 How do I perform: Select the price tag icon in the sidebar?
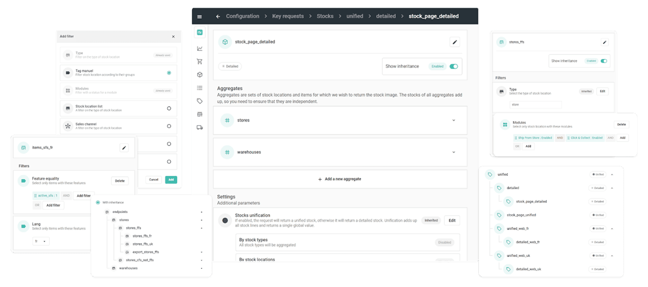click(x=200, y=101)
